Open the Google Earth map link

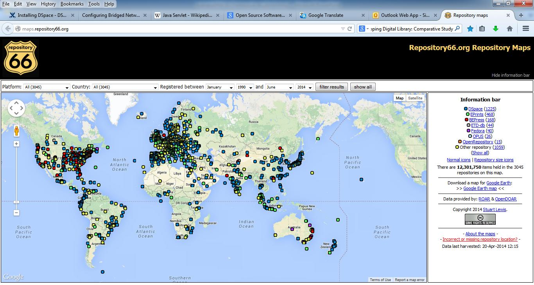pos(480,188)
